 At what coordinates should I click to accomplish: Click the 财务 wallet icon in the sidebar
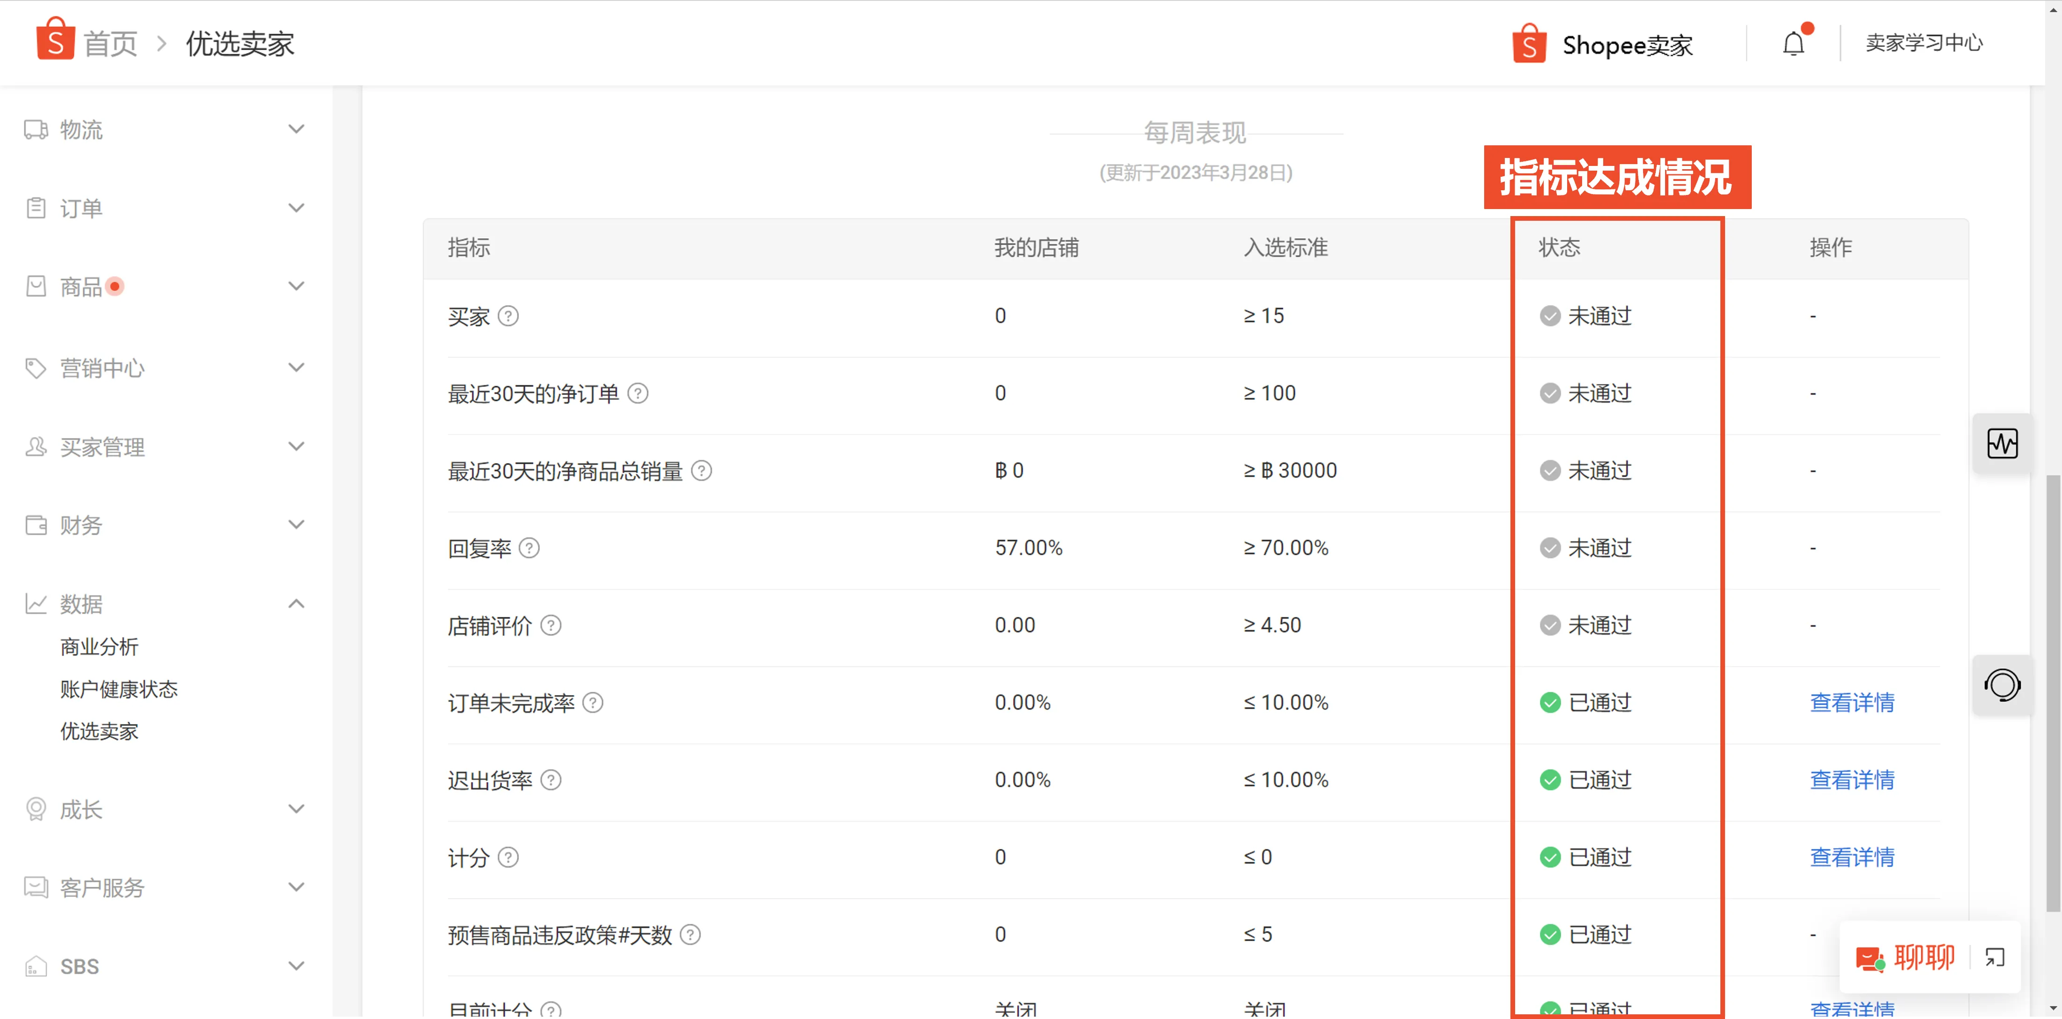(35, 525)
